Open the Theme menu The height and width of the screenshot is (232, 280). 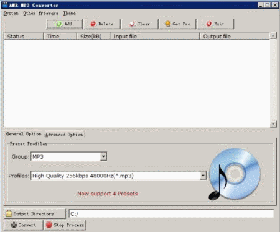pyautogui.click(x=69, y=13)
